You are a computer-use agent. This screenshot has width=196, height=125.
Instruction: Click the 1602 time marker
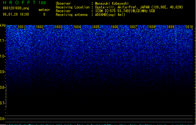40,27
